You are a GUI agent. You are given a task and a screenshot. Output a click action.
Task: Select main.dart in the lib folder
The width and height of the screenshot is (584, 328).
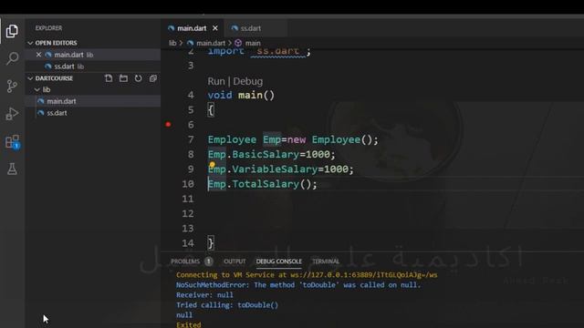point(93,101)
